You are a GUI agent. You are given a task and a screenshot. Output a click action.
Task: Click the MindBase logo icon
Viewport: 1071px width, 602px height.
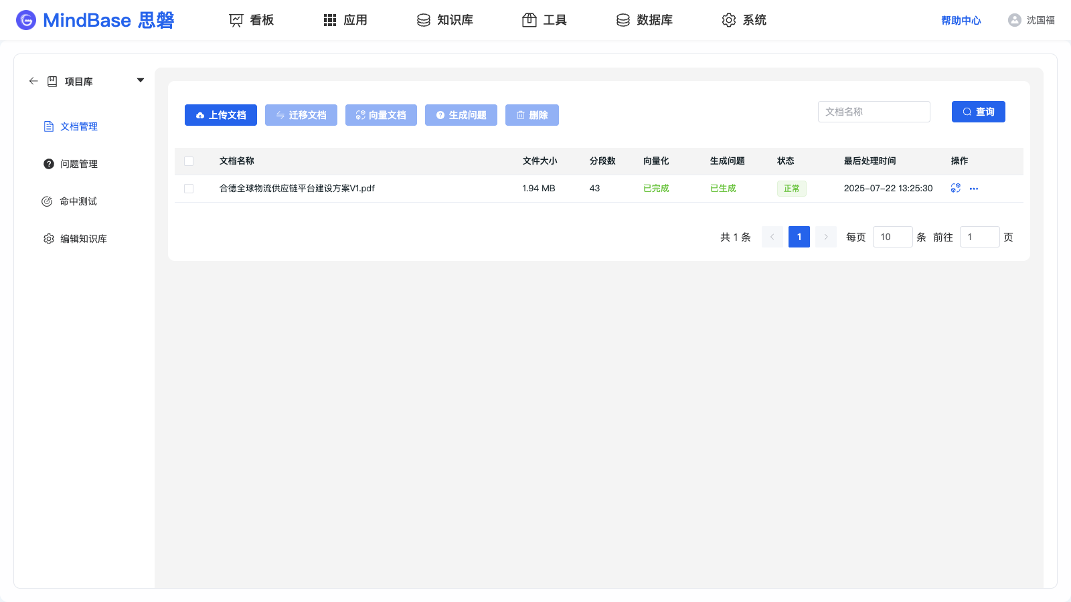point(26,20)
